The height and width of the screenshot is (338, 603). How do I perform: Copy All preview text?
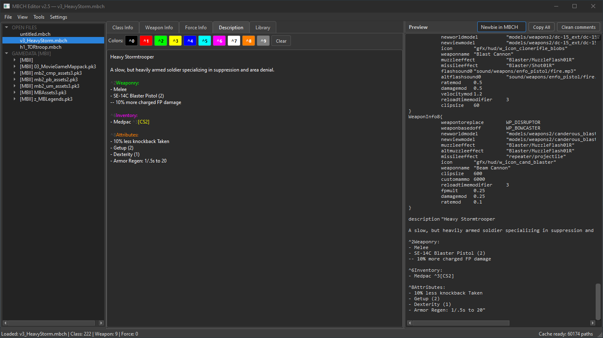(x=542, y=27)
